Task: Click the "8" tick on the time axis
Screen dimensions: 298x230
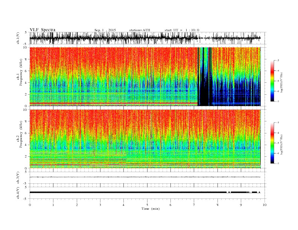Action: click(x=217, y=205)
